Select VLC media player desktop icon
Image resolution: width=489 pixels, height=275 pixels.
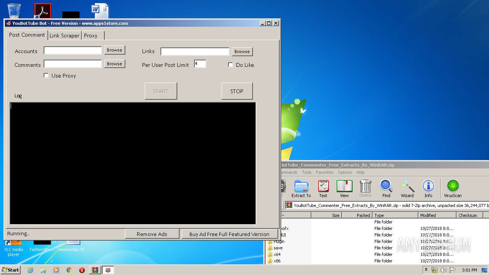click(14, 247)
